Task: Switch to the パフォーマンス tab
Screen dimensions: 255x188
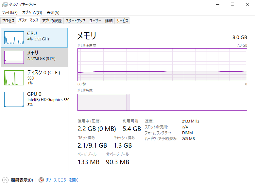Action: (28, 20)
